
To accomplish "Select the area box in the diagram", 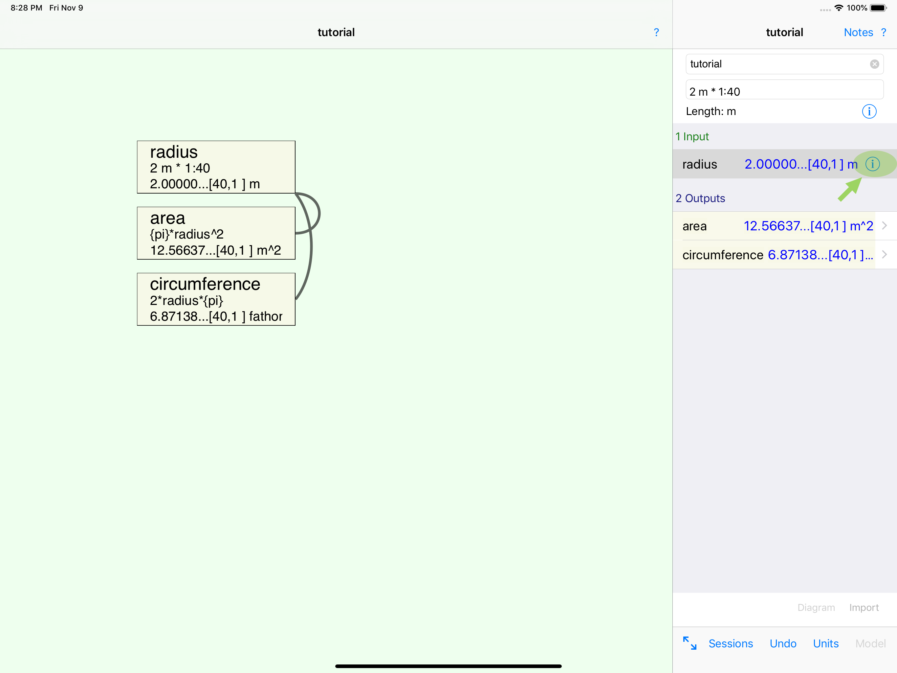I will [216, 233].
